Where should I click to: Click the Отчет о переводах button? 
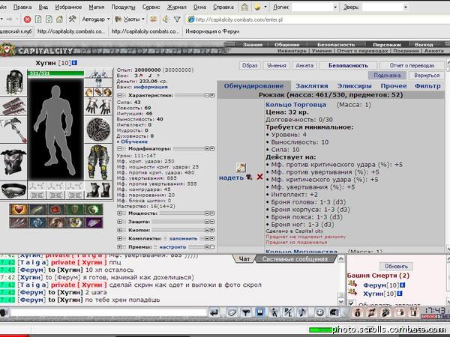click(x=412, y=65)
